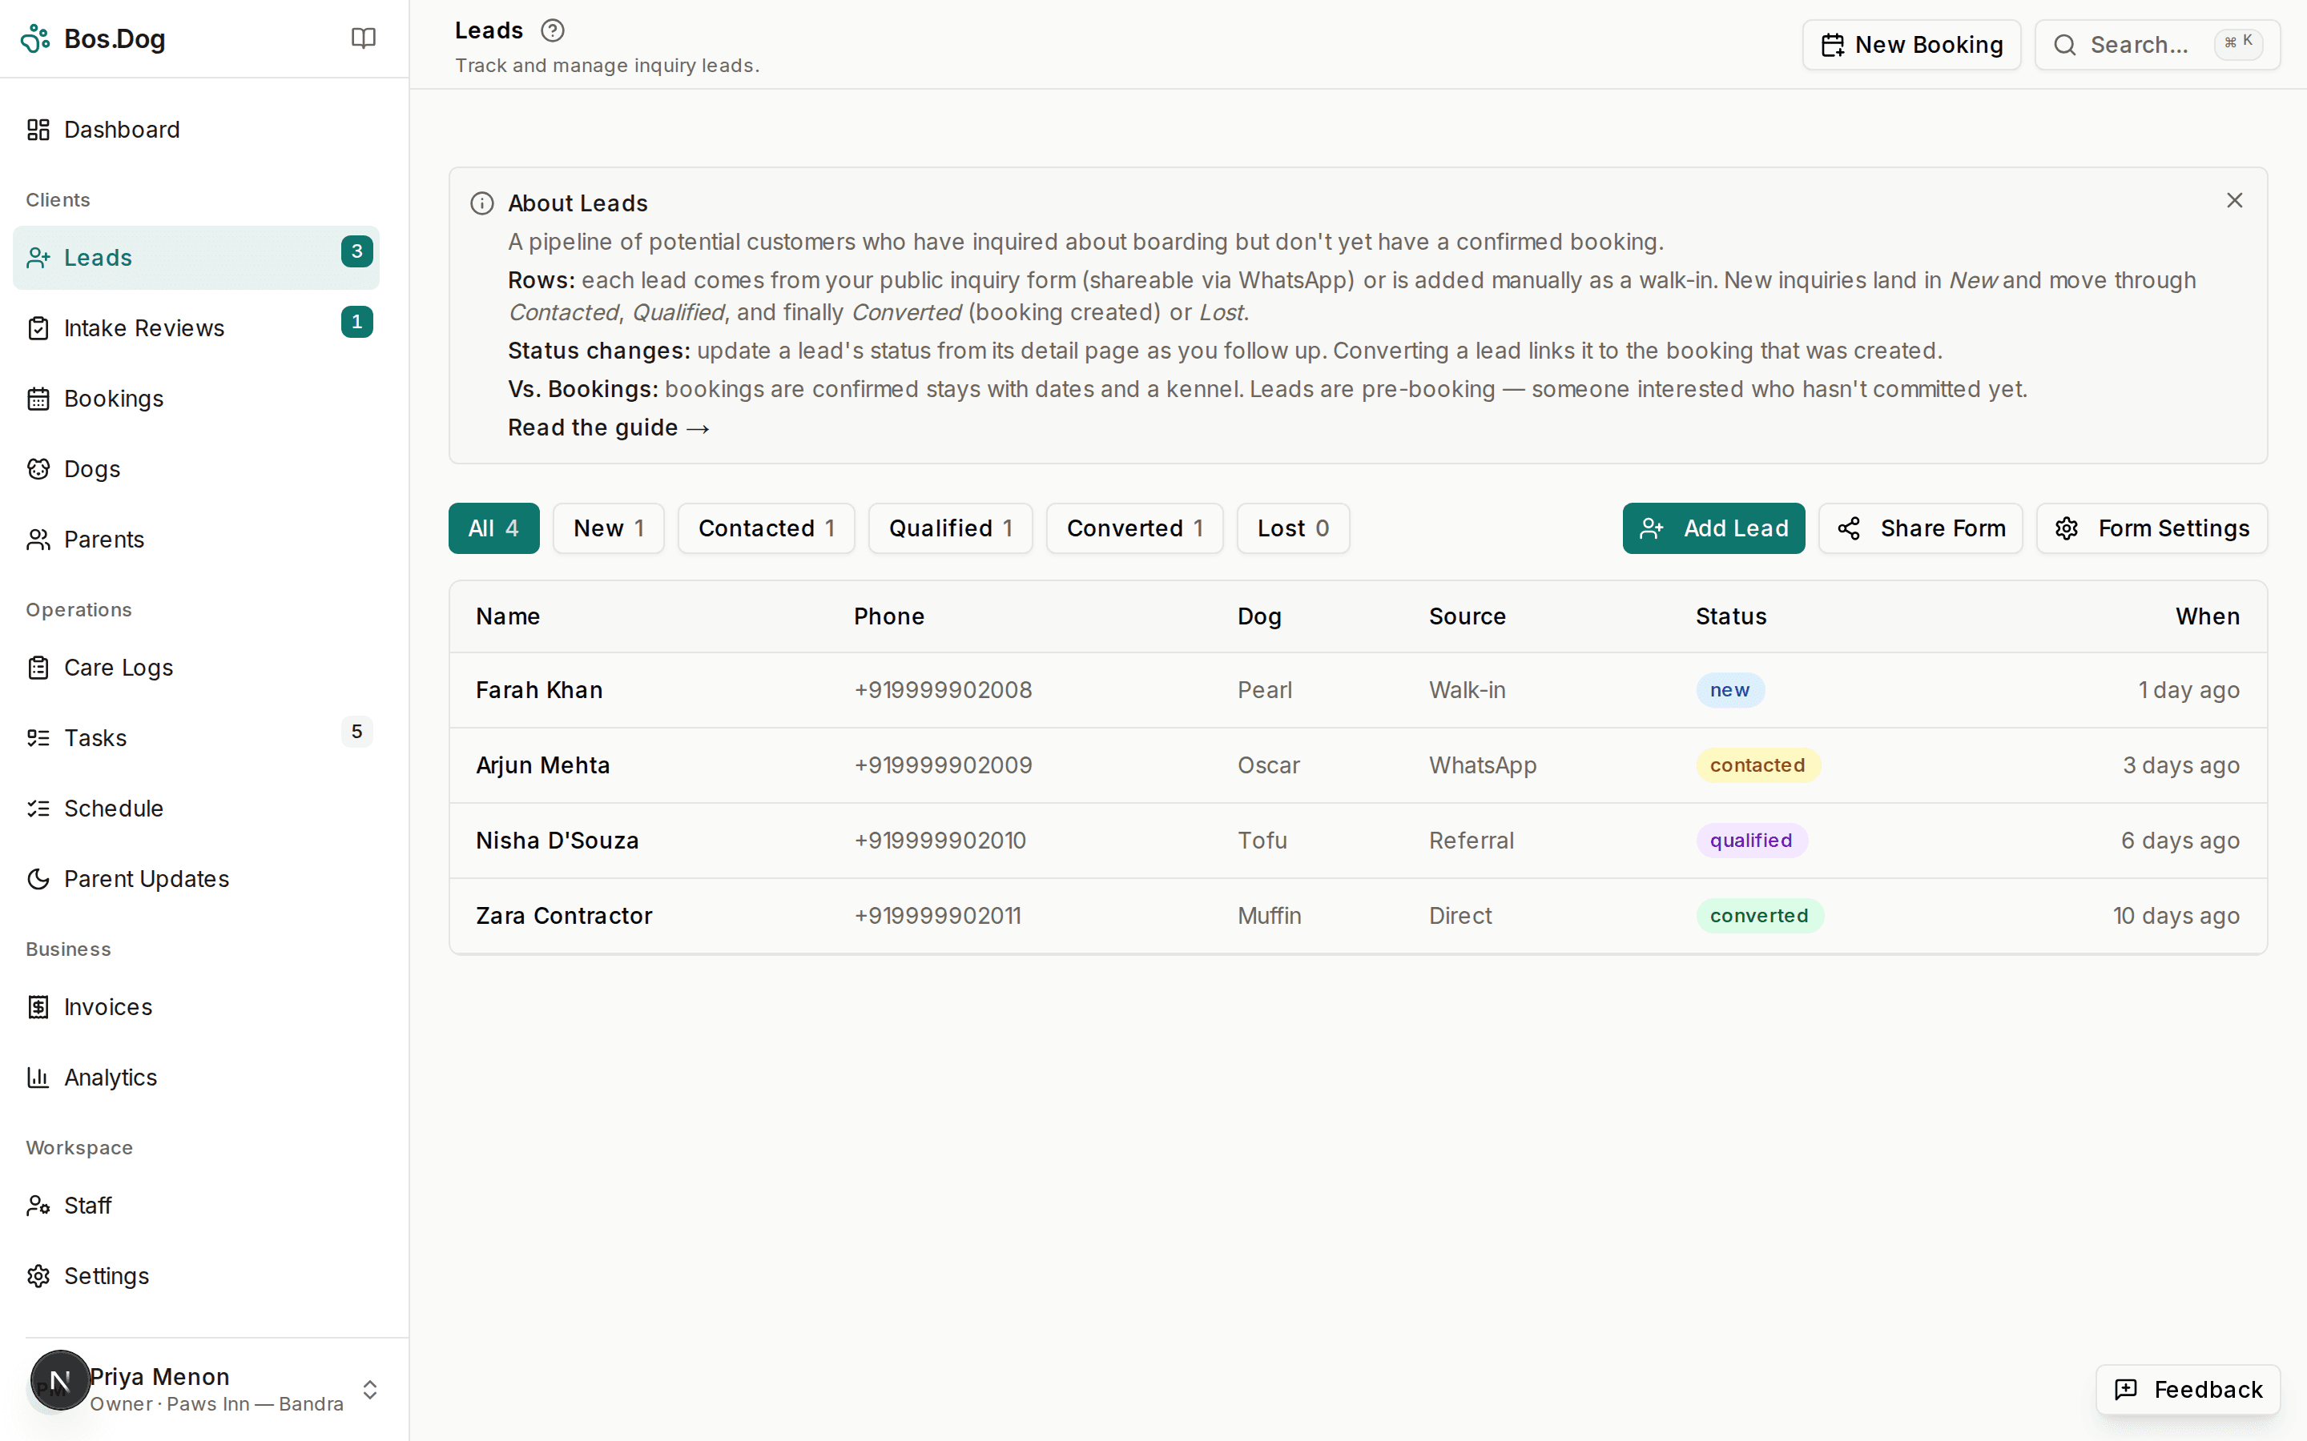
Task: Filter leads by Contacted status
Action: click(767, 528)
